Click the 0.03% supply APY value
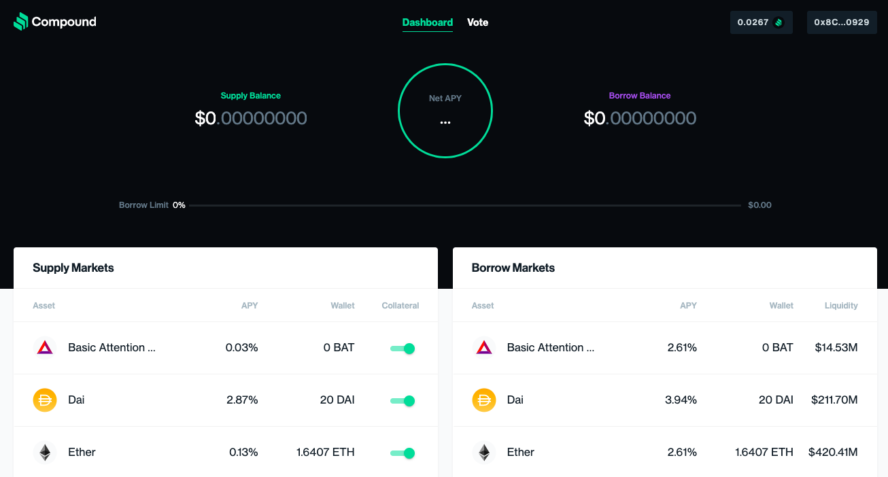The width and height of the screenshot is (888, 477). [x=242, y=347]
